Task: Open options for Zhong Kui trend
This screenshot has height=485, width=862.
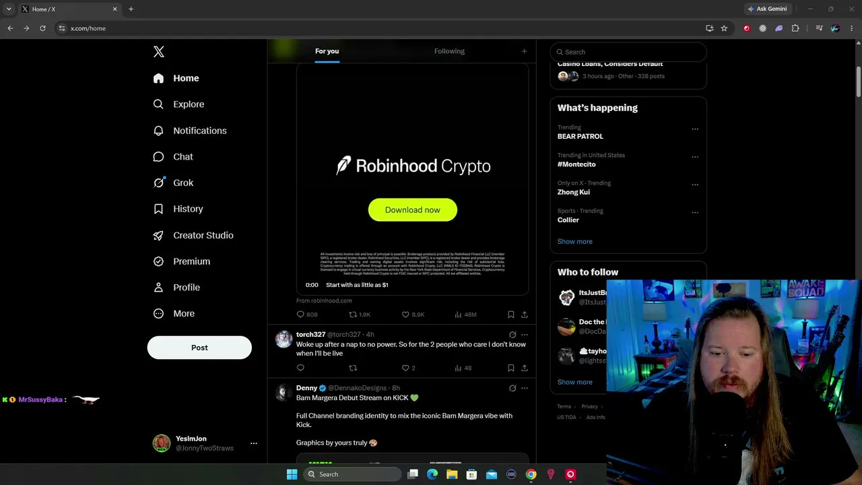Action: coord(695,184)
